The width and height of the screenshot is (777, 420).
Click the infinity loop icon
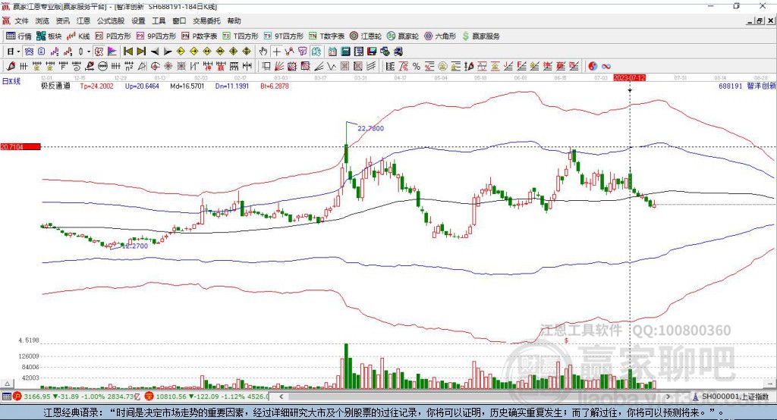tap(606, 66)
